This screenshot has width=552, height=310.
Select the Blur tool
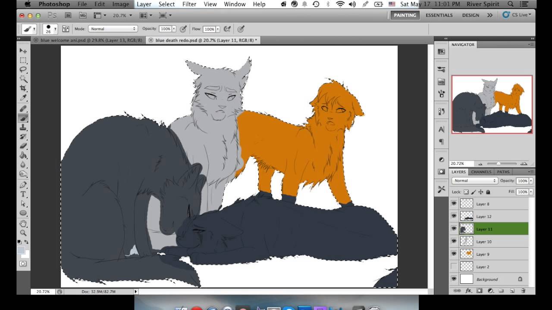[23, 165]
